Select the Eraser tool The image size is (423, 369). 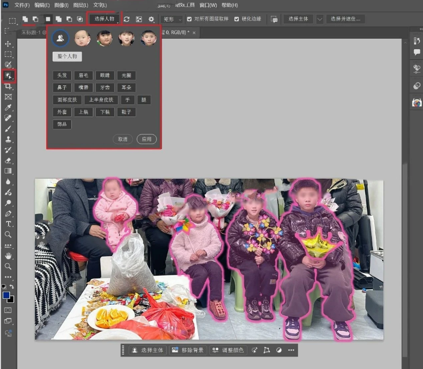[x=8, y=161]
